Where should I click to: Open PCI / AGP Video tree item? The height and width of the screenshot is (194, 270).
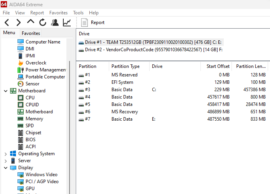(x=42, y=182)
